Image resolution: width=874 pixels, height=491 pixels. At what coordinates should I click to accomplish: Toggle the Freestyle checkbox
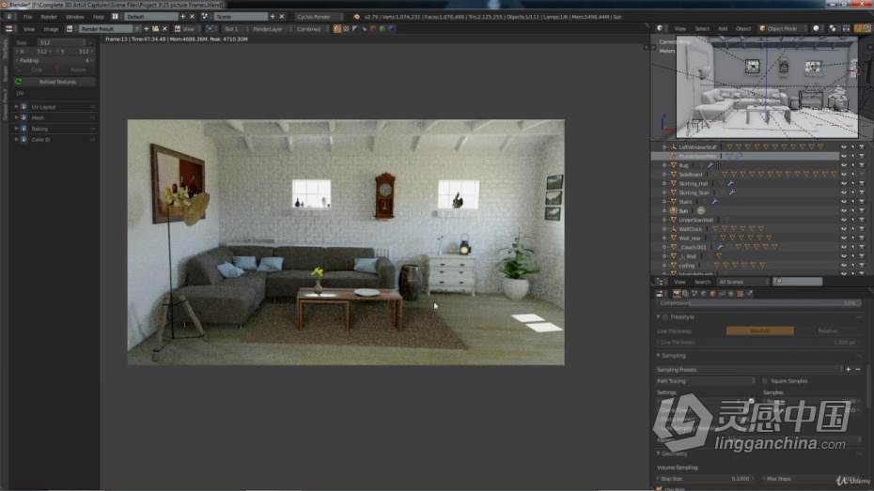(x=665, y=317)
